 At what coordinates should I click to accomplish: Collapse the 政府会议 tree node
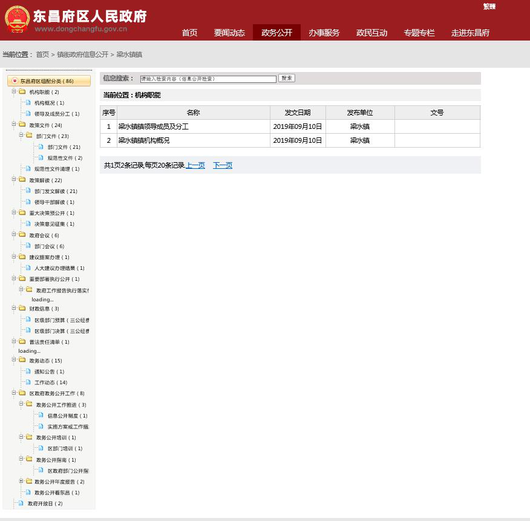14,235
